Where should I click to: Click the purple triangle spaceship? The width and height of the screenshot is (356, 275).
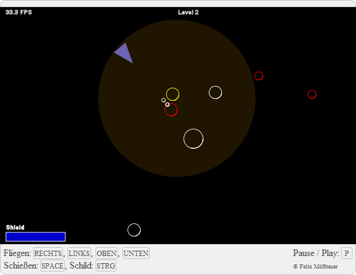[x=124, y=53]
